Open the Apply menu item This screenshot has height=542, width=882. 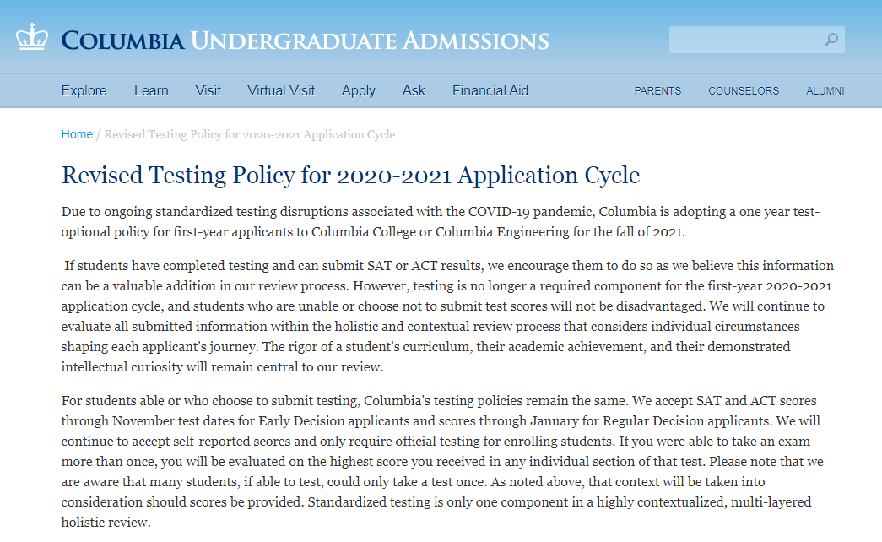point(358,90)
